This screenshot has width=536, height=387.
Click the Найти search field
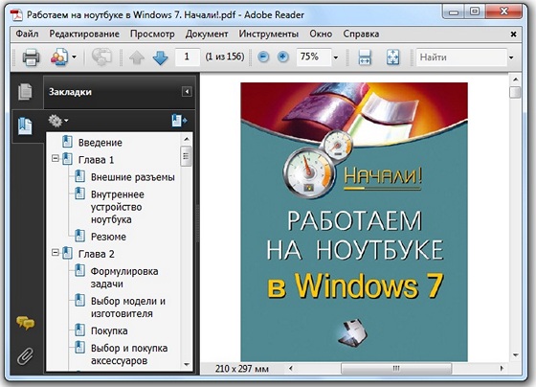pyautogui.click(x=461, y=57)
